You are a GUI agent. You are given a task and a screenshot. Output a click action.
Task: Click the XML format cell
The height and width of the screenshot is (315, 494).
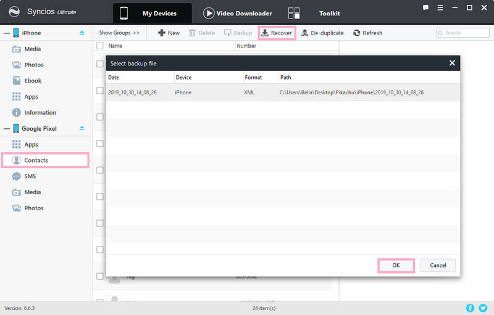pos(249,92)
